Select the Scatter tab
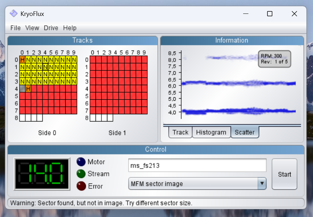Viewport: 313px width, 217px height. pyautogui.click(x=245, y=132)
